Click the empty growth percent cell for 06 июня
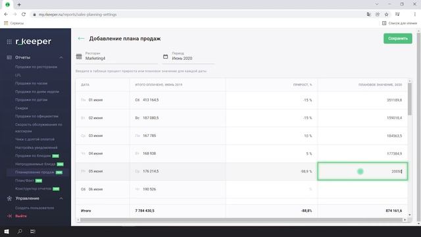The image size is (421, 237). point(272,189)
